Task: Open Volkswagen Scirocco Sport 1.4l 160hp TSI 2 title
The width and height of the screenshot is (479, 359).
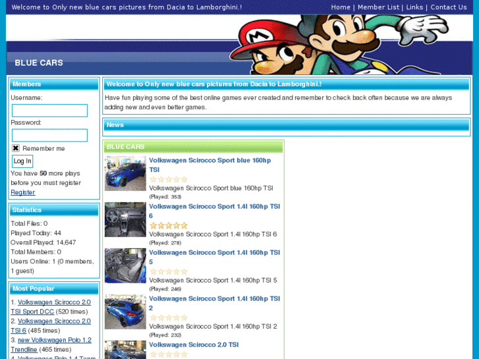Action: click(214, 303)
